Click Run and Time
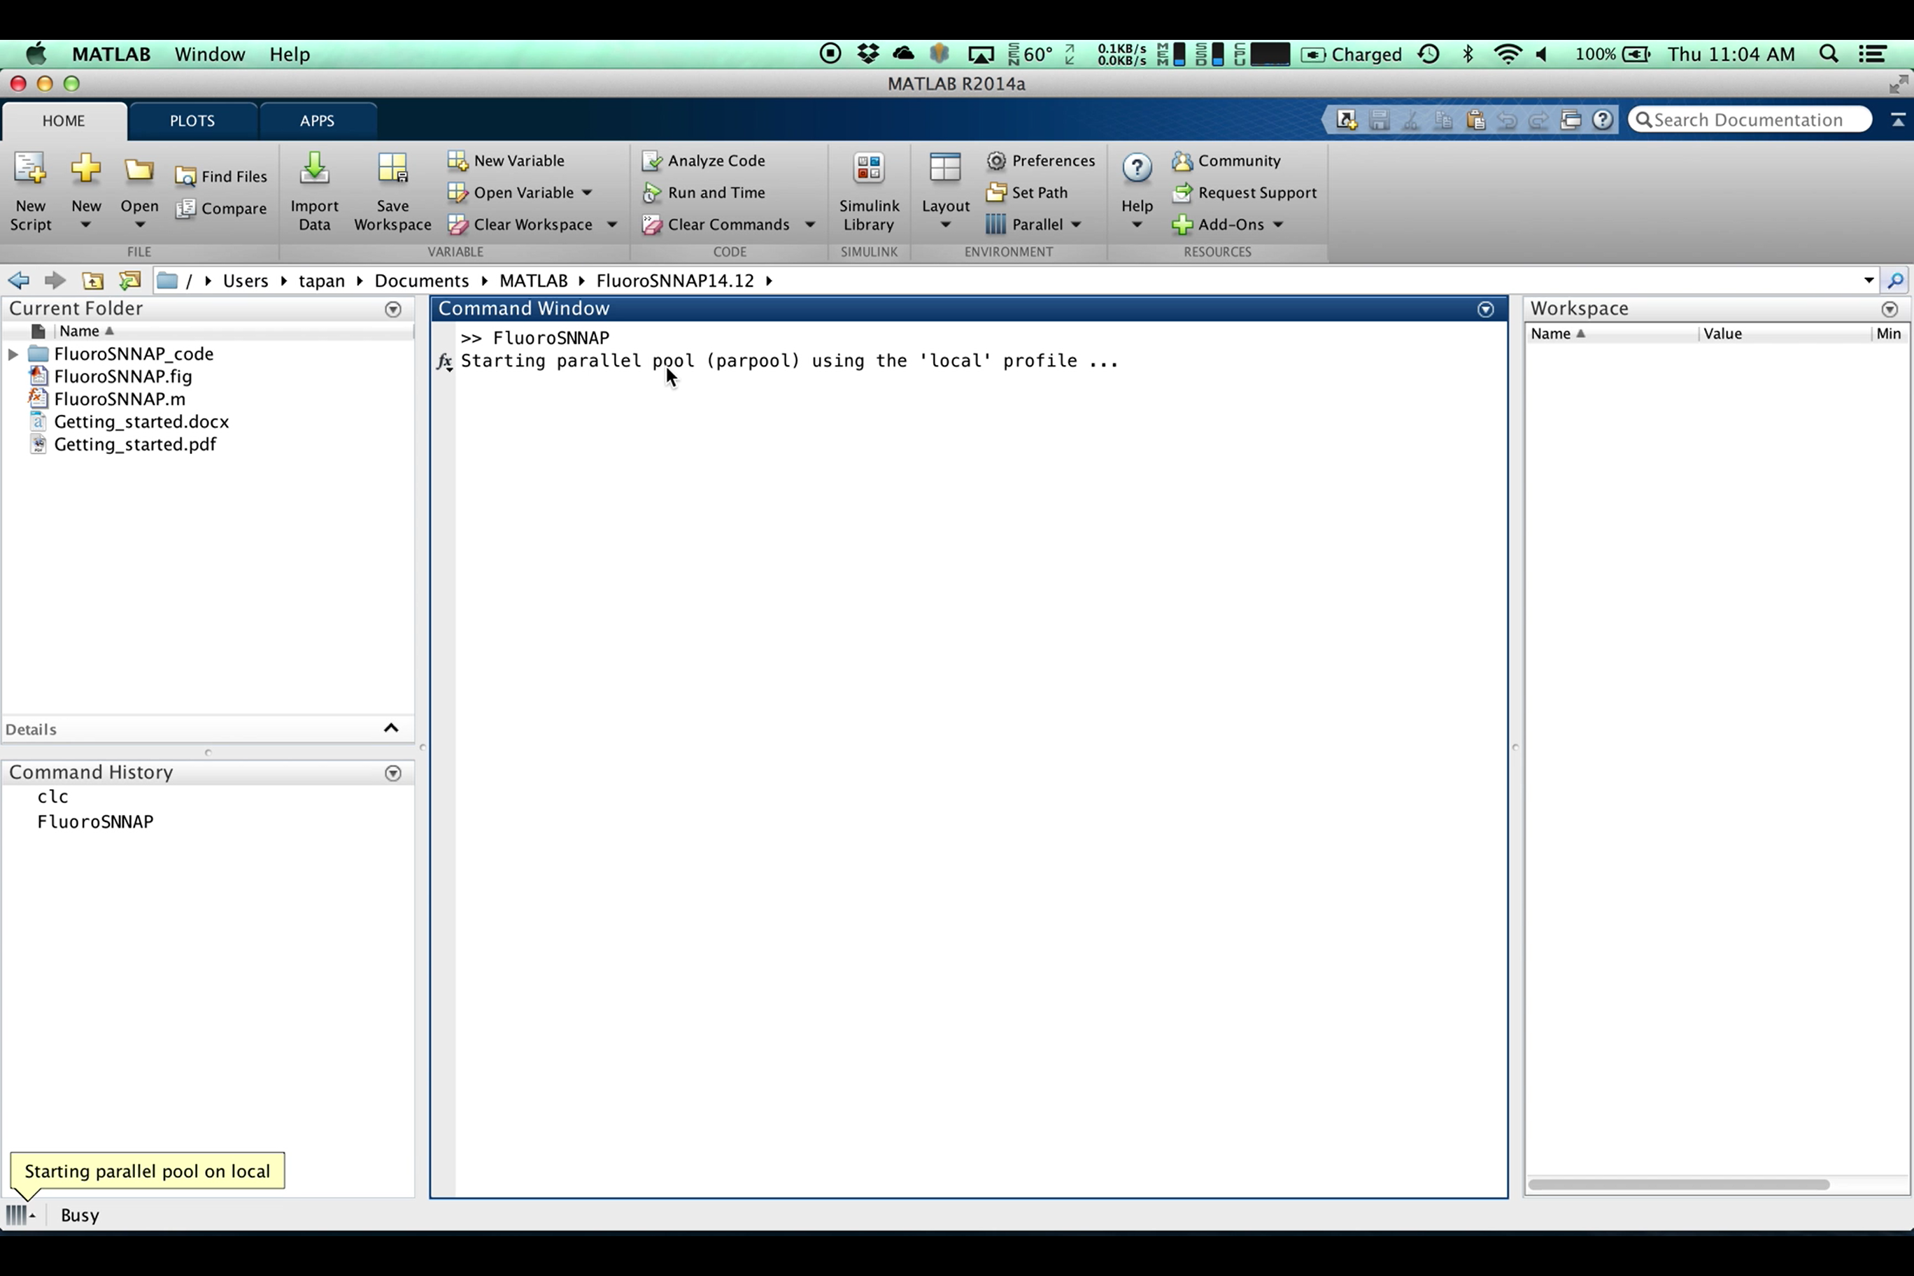1914x1276 pixels. click(x=704, y=193)
